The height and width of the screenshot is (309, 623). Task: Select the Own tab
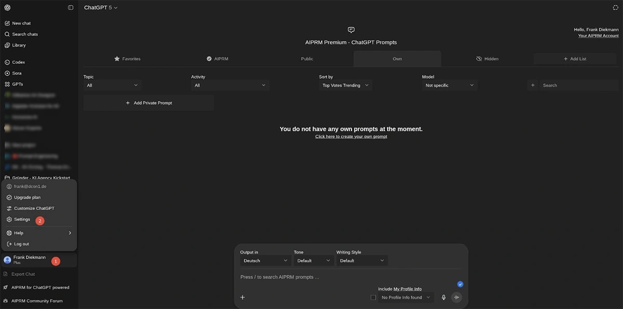coord(397,59)
